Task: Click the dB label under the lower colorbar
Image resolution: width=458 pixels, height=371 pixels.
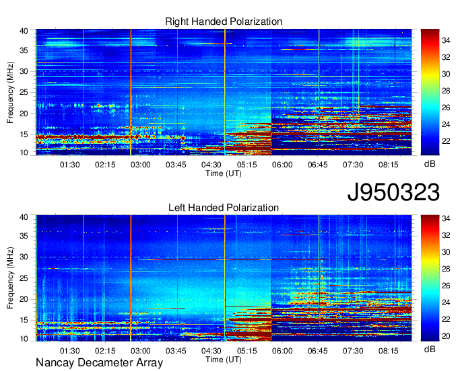Action: (x=430, y=349)
